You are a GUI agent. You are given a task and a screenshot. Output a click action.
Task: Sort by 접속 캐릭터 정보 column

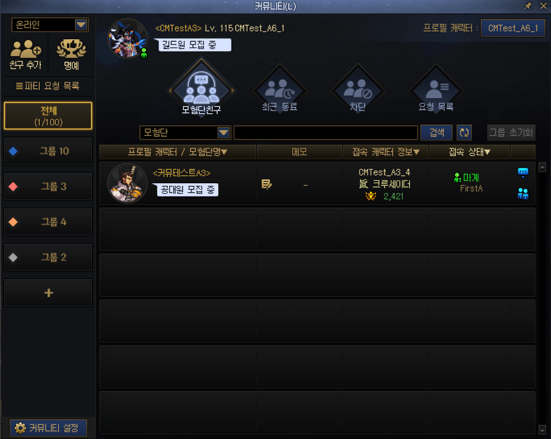point(386,152)
